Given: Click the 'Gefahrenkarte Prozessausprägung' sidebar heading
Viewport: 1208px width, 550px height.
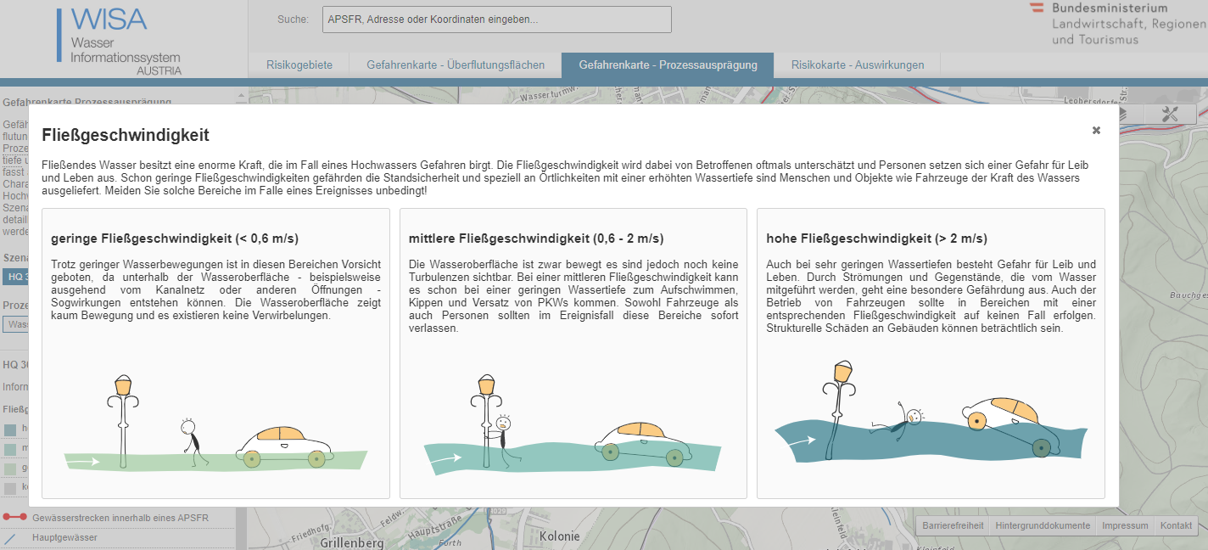Looking at the screenshot, I should [x=87, y=102].
